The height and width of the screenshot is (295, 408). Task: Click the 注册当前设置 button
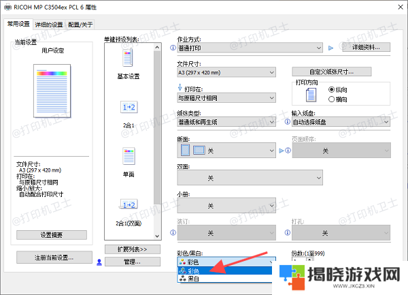click(x=54, y=258)
